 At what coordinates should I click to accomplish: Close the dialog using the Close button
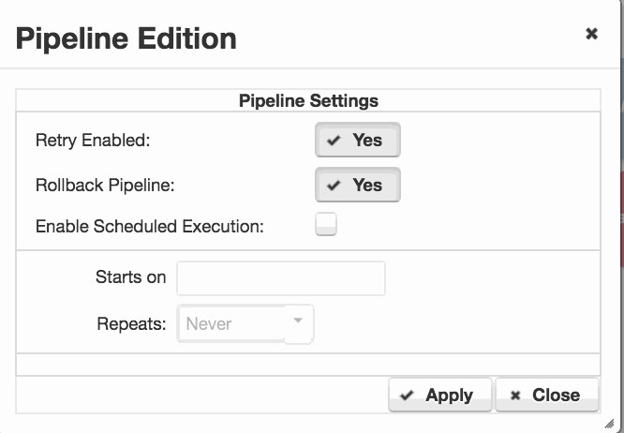(547, 395)
